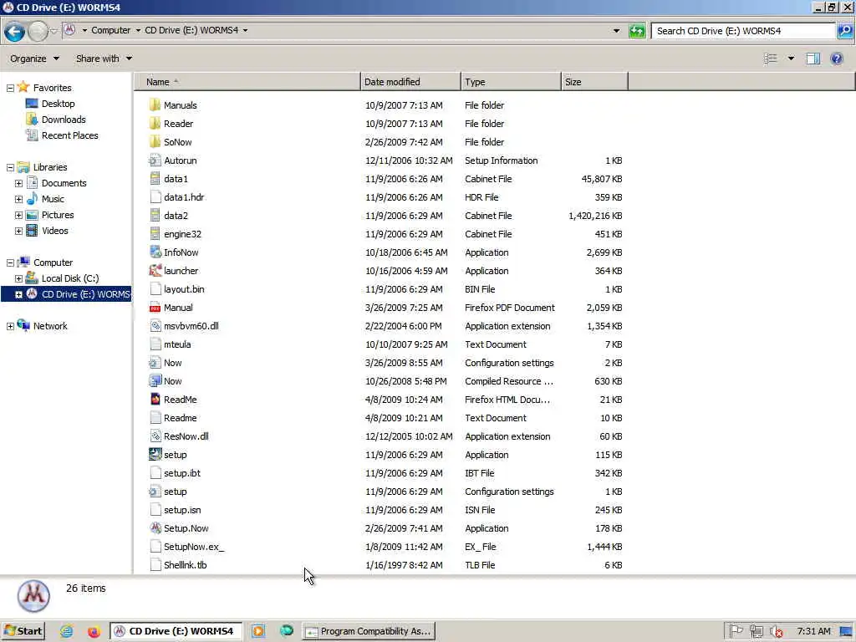Click the Change your view icon
Viewport: 856px width, 642px height.
(x=770, y=59)
